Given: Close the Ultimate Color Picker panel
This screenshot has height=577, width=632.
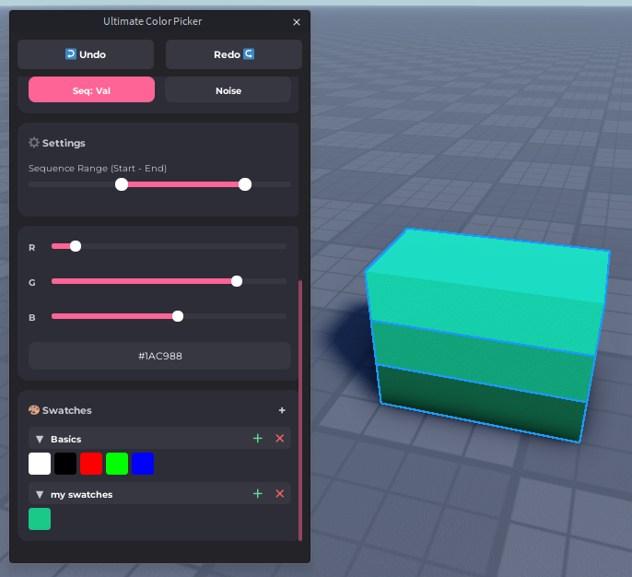Looking at the screenshot, I should point(296,22).
